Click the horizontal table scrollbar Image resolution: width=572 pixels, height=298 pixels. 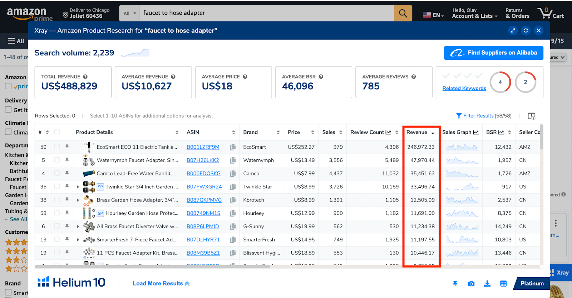click(x=153, y=267)
